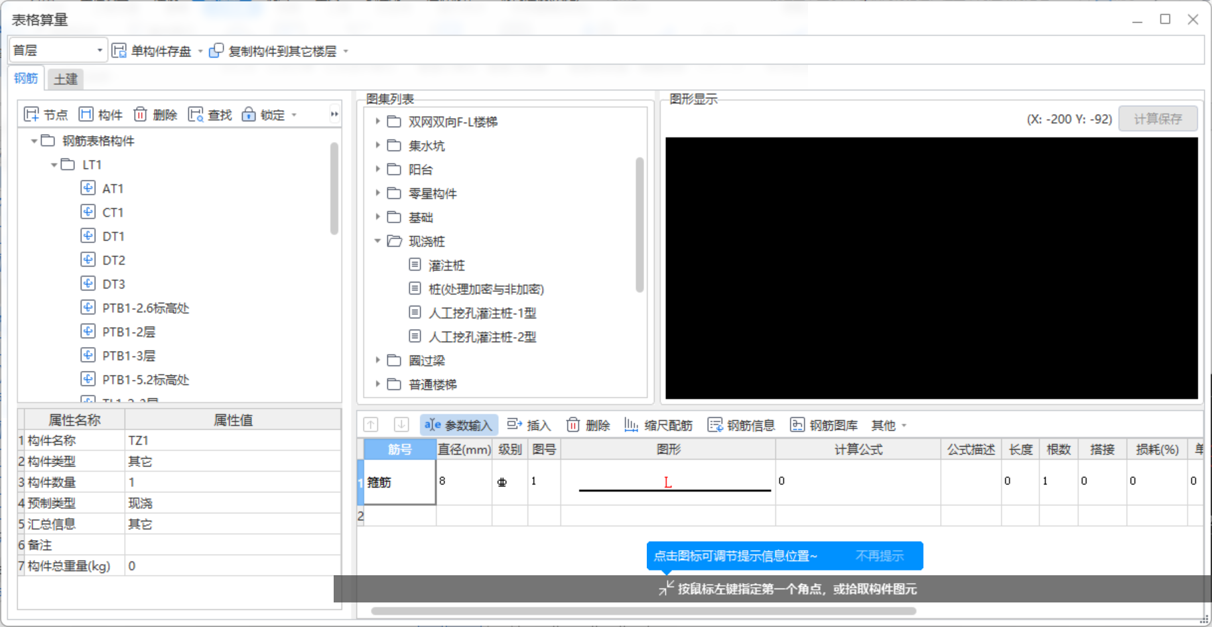This screenshot has height=627, width=1212.
Task: Click the 图集列表 vertical scrollbar
Action: pos(640,224)
